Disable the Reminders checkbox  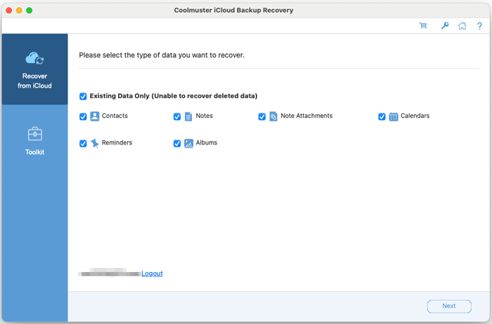coord(83,143)
